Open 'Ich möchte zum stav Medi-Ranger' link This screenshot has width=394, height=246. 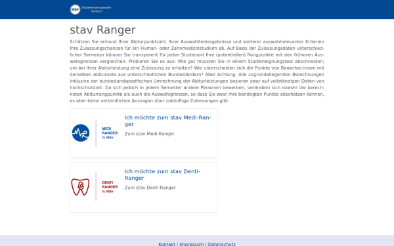pos(167,121)
